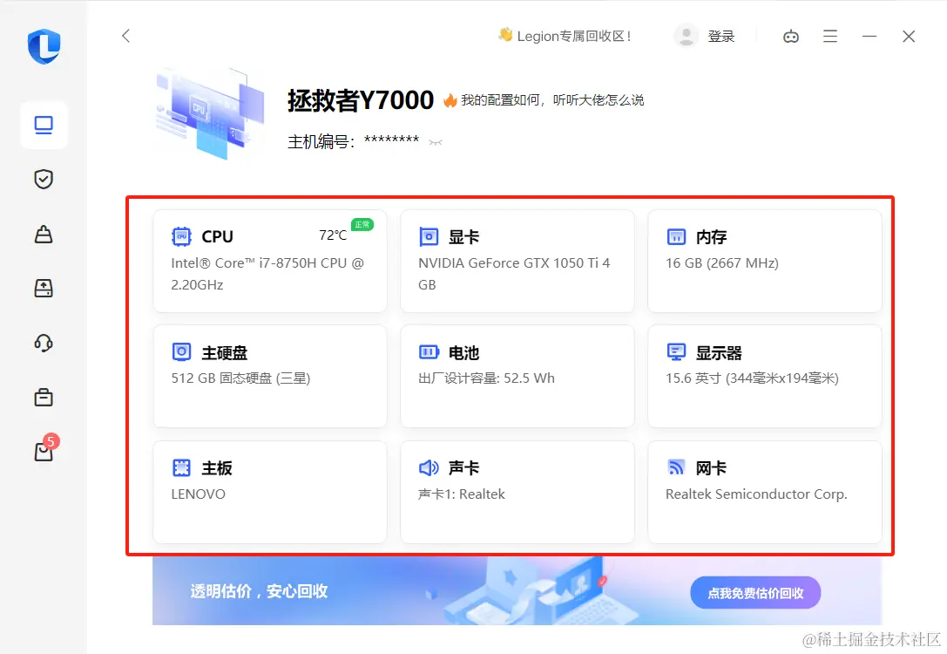947x654 pixels.
Task: Click the 主板 motherboard icon
Action: coord(181,468)
